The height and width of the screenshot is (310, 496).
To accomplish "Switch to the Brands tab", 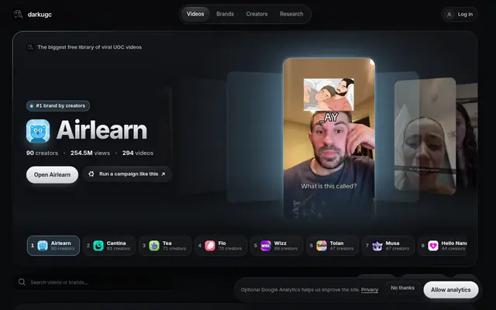I will pos(225,14).
